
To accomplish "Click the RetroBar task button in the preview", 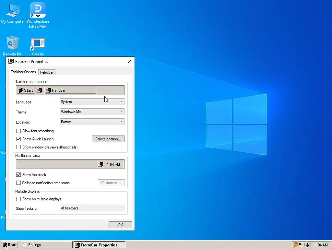I will pyautogui.click(x=70, y=90).
